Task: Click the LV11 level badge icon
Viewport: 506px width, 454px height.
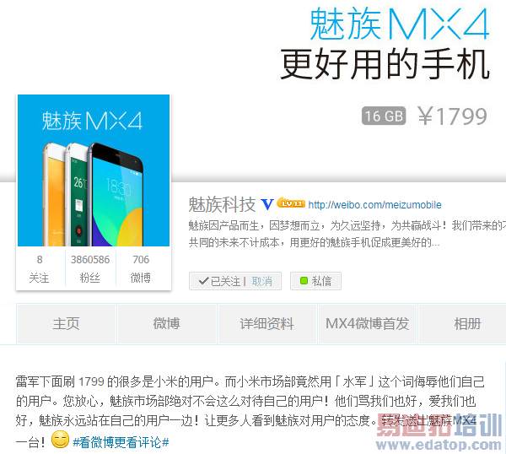Action: [291, 203]
